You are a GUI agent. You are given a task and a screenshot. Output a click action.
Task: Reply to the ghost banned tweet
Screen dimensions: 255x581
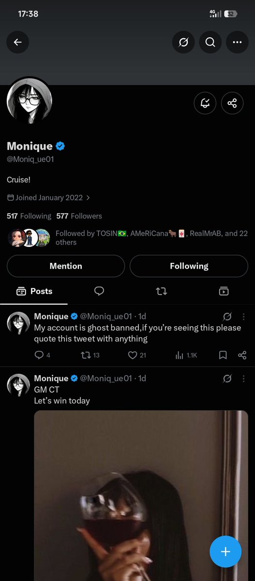click(x=42, y=355)
